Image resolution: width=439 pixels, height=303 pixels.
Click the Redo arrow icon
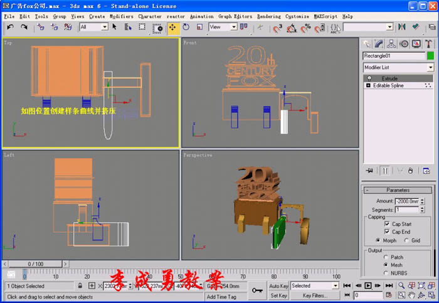tap(24, 27)
